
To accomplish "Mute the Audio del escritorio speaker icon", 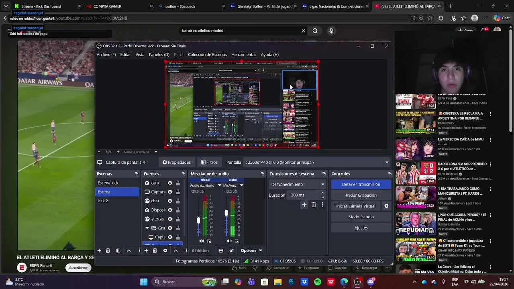I will coord(202,241).
